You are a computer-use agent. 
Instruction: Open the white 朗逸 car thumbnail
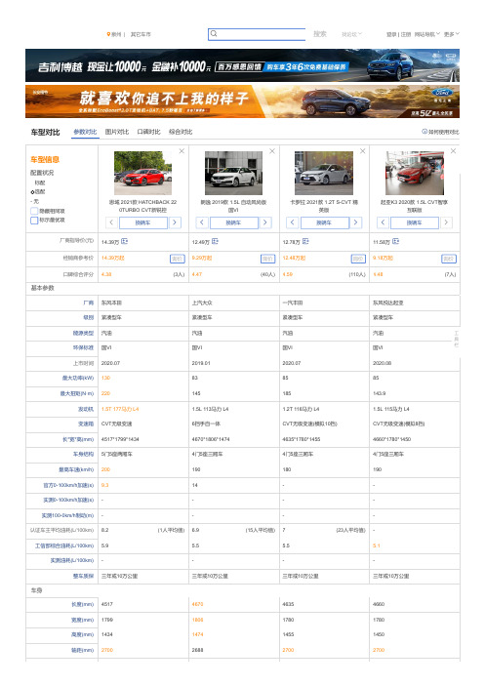click(233, 173)
